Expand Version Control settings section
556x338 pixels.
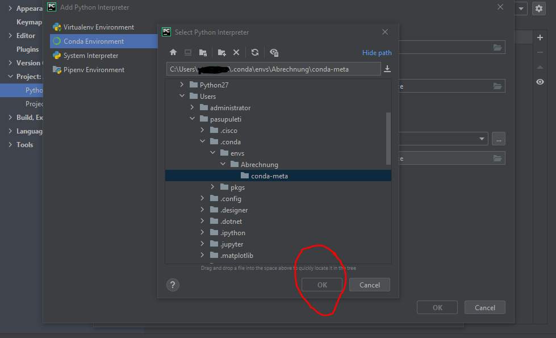[x=10, y=63]
